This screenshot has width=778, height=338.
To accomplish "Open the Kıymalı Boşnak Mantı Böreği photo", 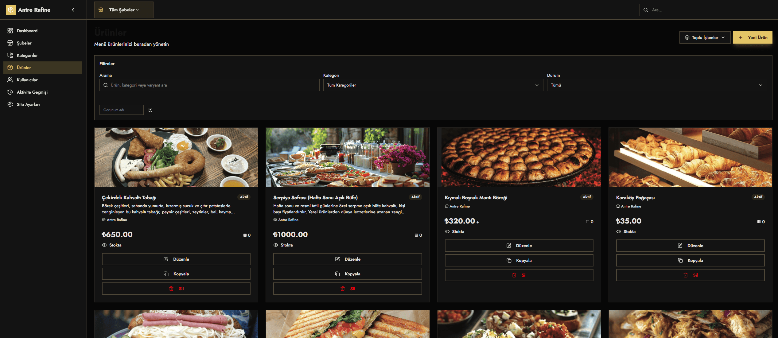I will tap(519, 157).
